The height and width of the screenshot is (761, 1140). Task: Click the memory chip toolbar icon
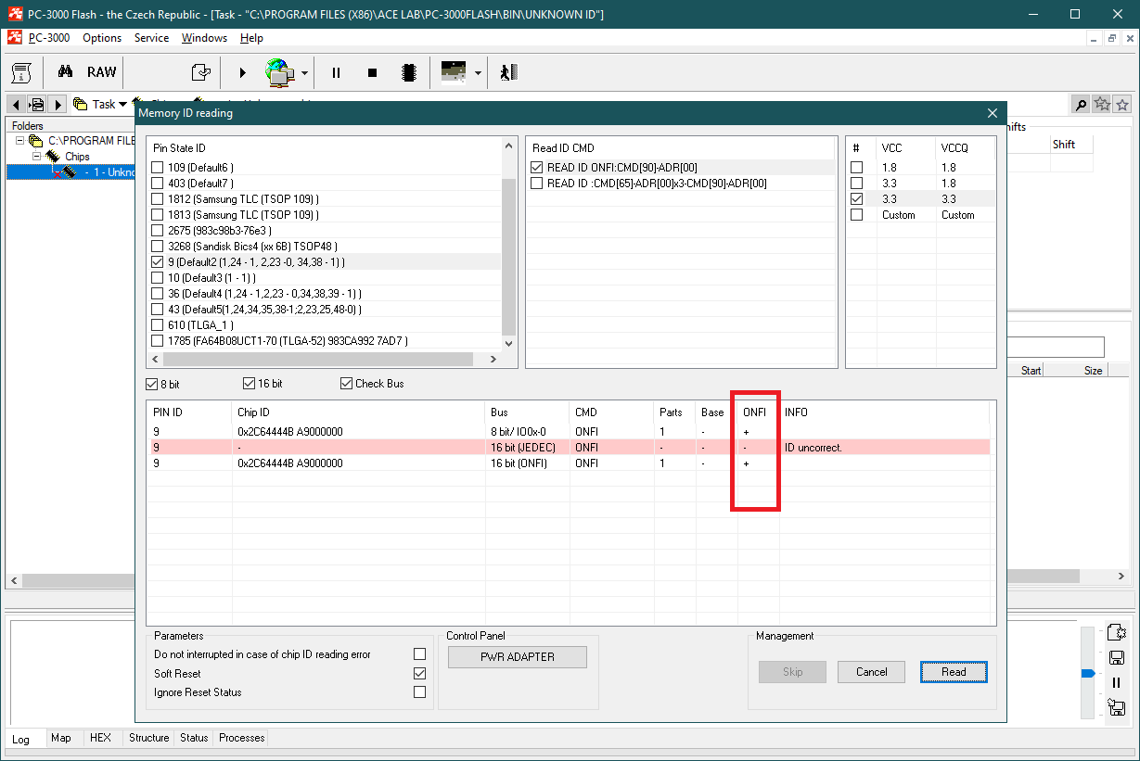click(x=407, y=72)
